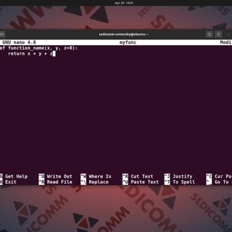Click the Write Out shortcut label
Viewport: 232px width, 232px height.
point(60,176)
